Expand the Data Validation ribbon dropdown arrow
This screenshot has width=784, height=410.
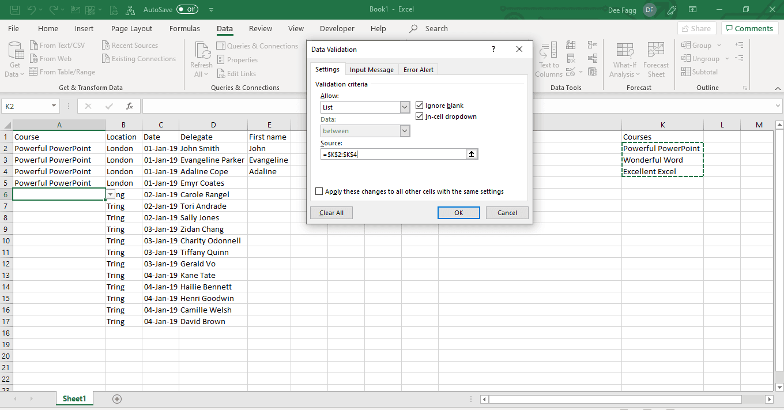[x=580, y=72]
